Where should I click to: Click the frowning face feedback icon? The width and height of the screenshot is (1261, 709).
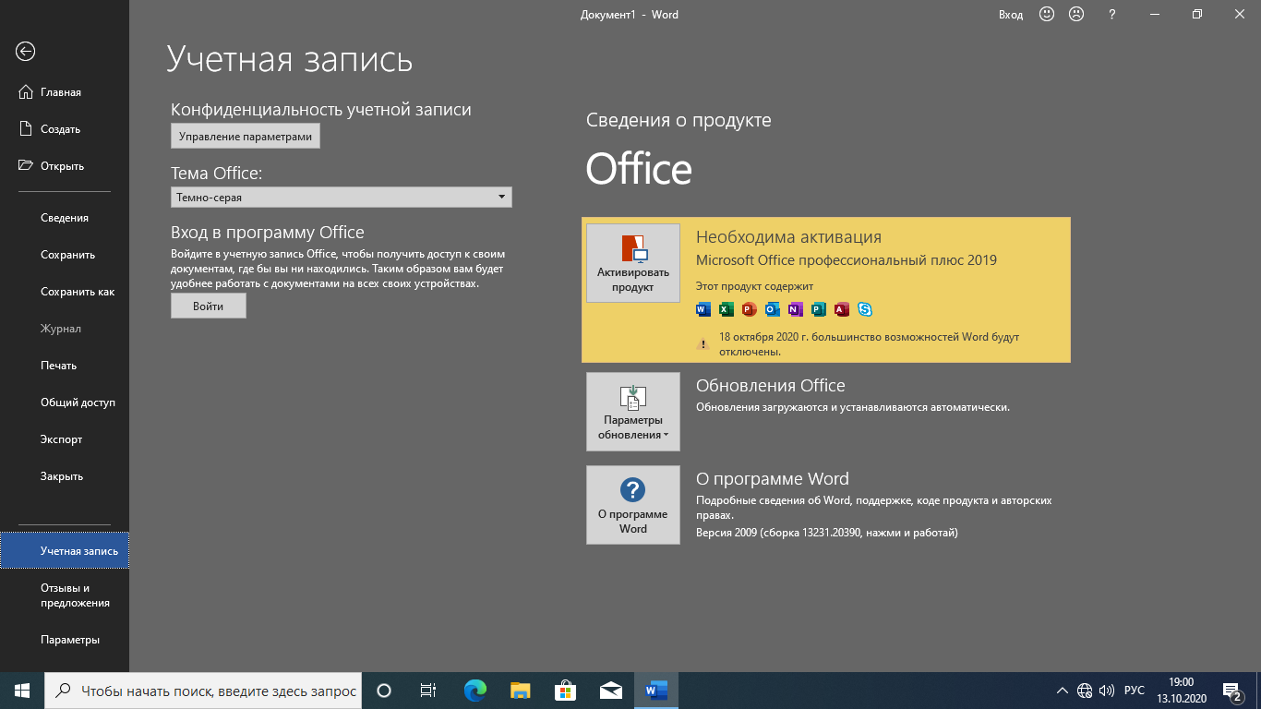pos(1076,15)
